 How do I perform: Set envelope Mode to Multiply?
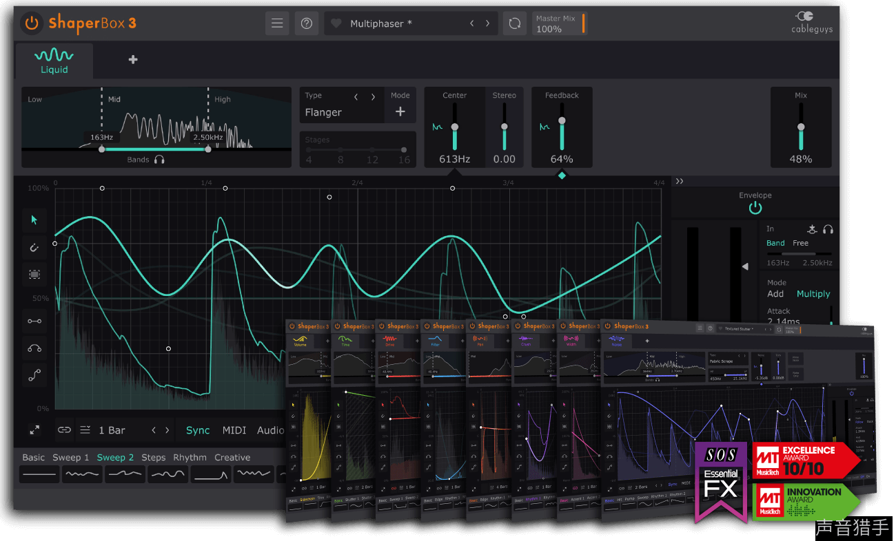pos(813,294)
